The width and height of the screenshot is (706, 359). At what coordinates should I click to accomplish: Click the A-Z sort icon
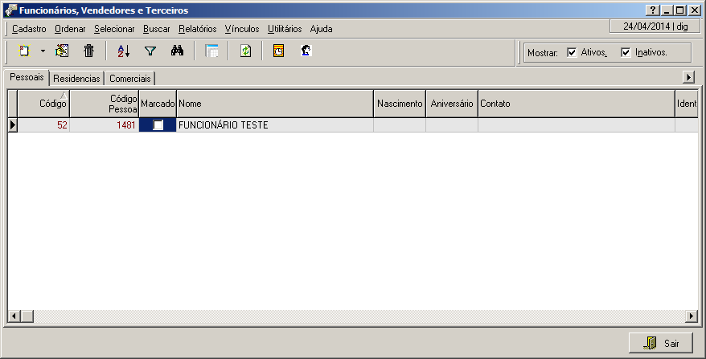123,51
